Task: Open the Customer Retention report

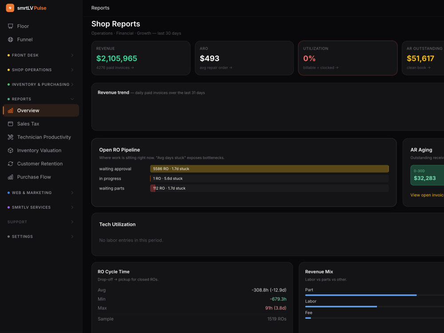Action: (x=41, y=164)
